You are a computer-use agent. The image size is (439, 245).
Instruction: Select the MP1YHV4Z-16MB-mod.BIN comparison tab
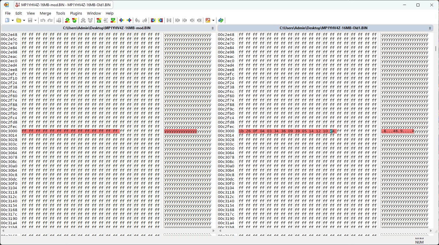coord(64,5)
